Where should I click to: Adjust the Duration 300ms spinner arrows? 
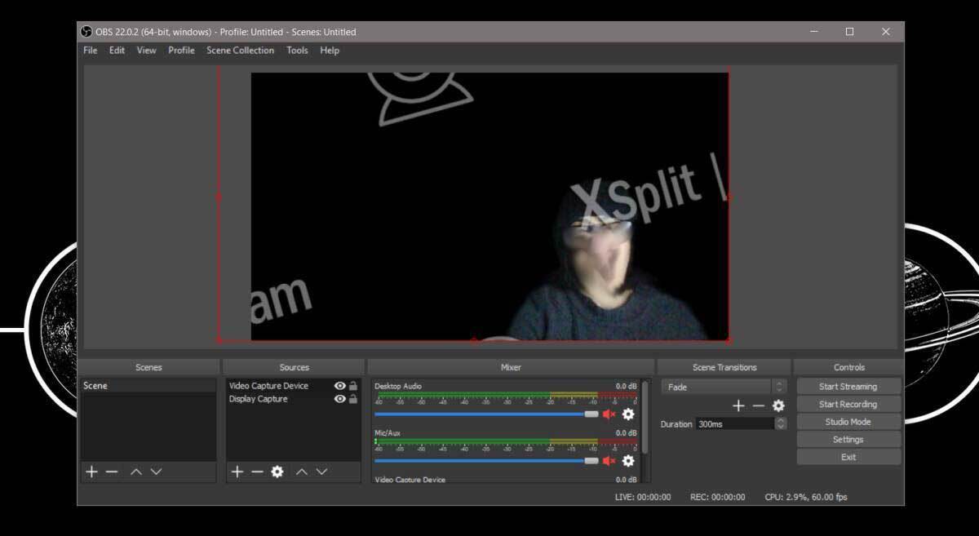pyautogui.click(x=781, y=423)
